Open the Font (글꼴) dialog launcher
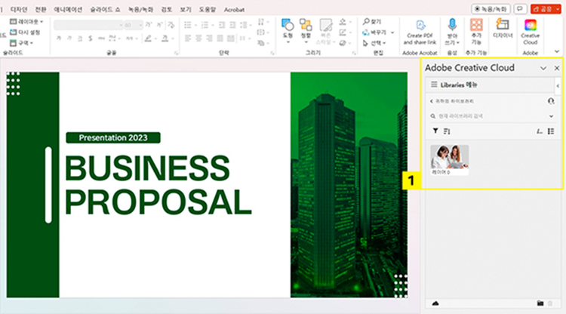Image resolution: width=566 pixels, height=314 pixels. pos(176,53)
